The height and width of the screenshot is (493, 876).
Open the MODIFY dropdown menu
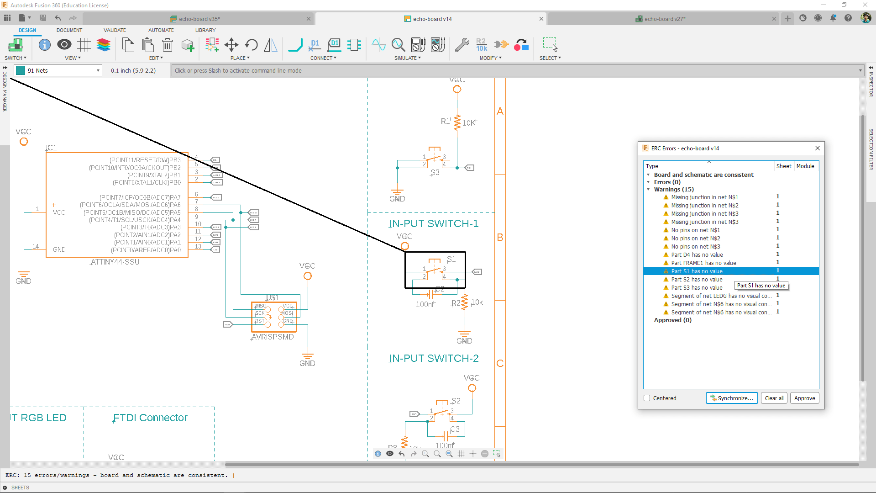pos(490,58)
